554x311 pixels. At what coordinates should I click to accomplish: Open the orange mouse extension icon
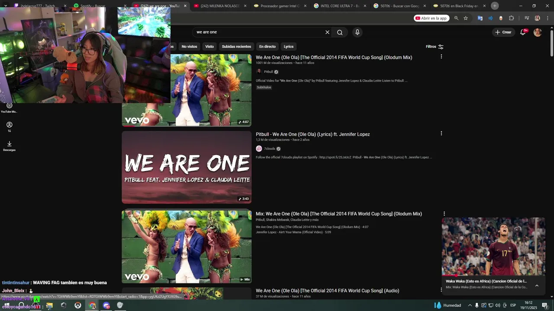point(501,18)
